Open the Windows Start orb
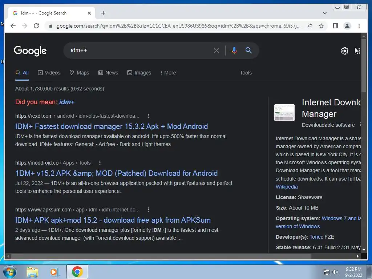The height and width of the screenshot is (279, 372). tap(10, 272)
